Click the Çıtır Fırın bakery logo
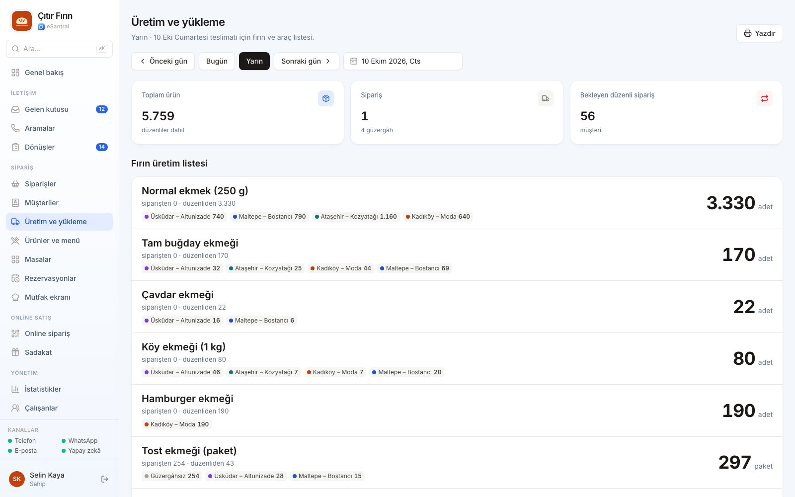 click(22, 21)
